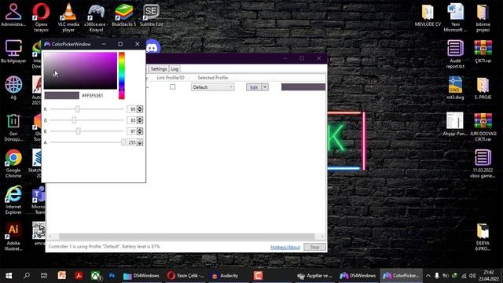
Task: Click the PowerPoint taskbar icon
Action: 61,275
